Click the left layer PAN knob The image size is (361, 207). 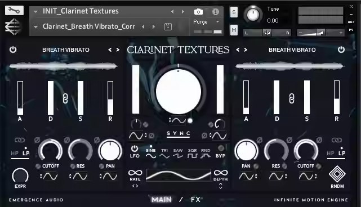click(110, 151)
